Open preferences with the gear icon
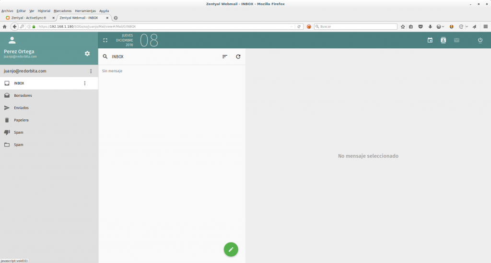This screenshot has width=491, height=263. 87,53
